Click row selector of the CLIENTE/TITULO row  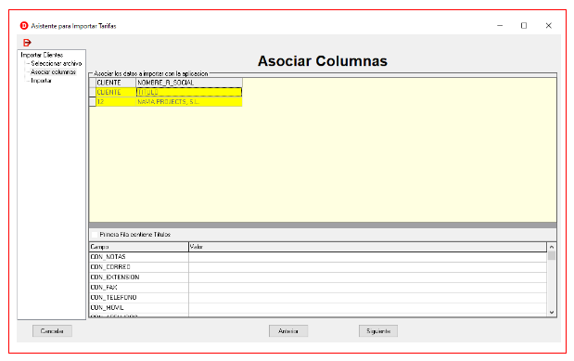(x=92, y=92)
